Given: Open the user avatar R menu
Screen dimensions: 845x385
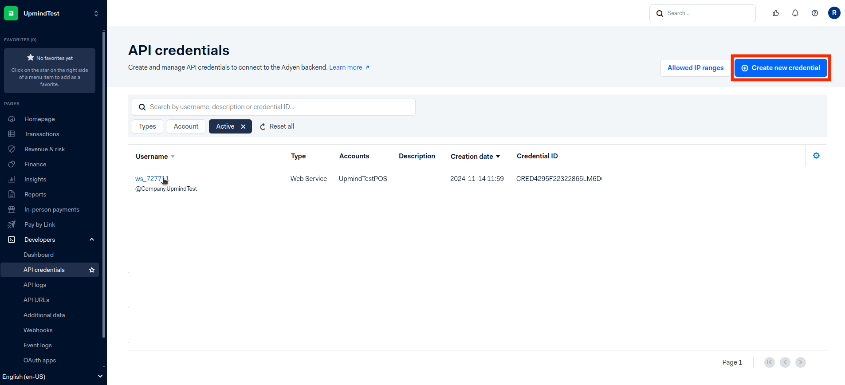Looking at the screenshot, I should [834, 13].
